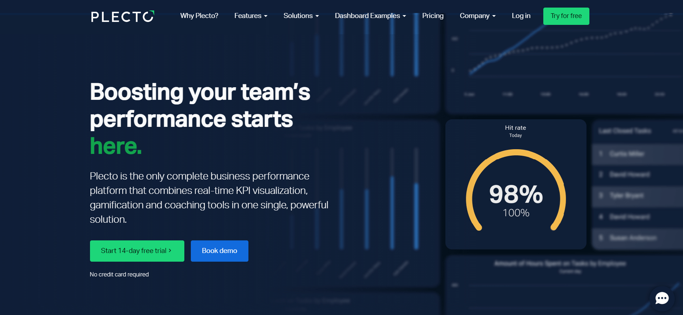Open the Why Plecto? page

pyautogui.click(x=199, y=16)
